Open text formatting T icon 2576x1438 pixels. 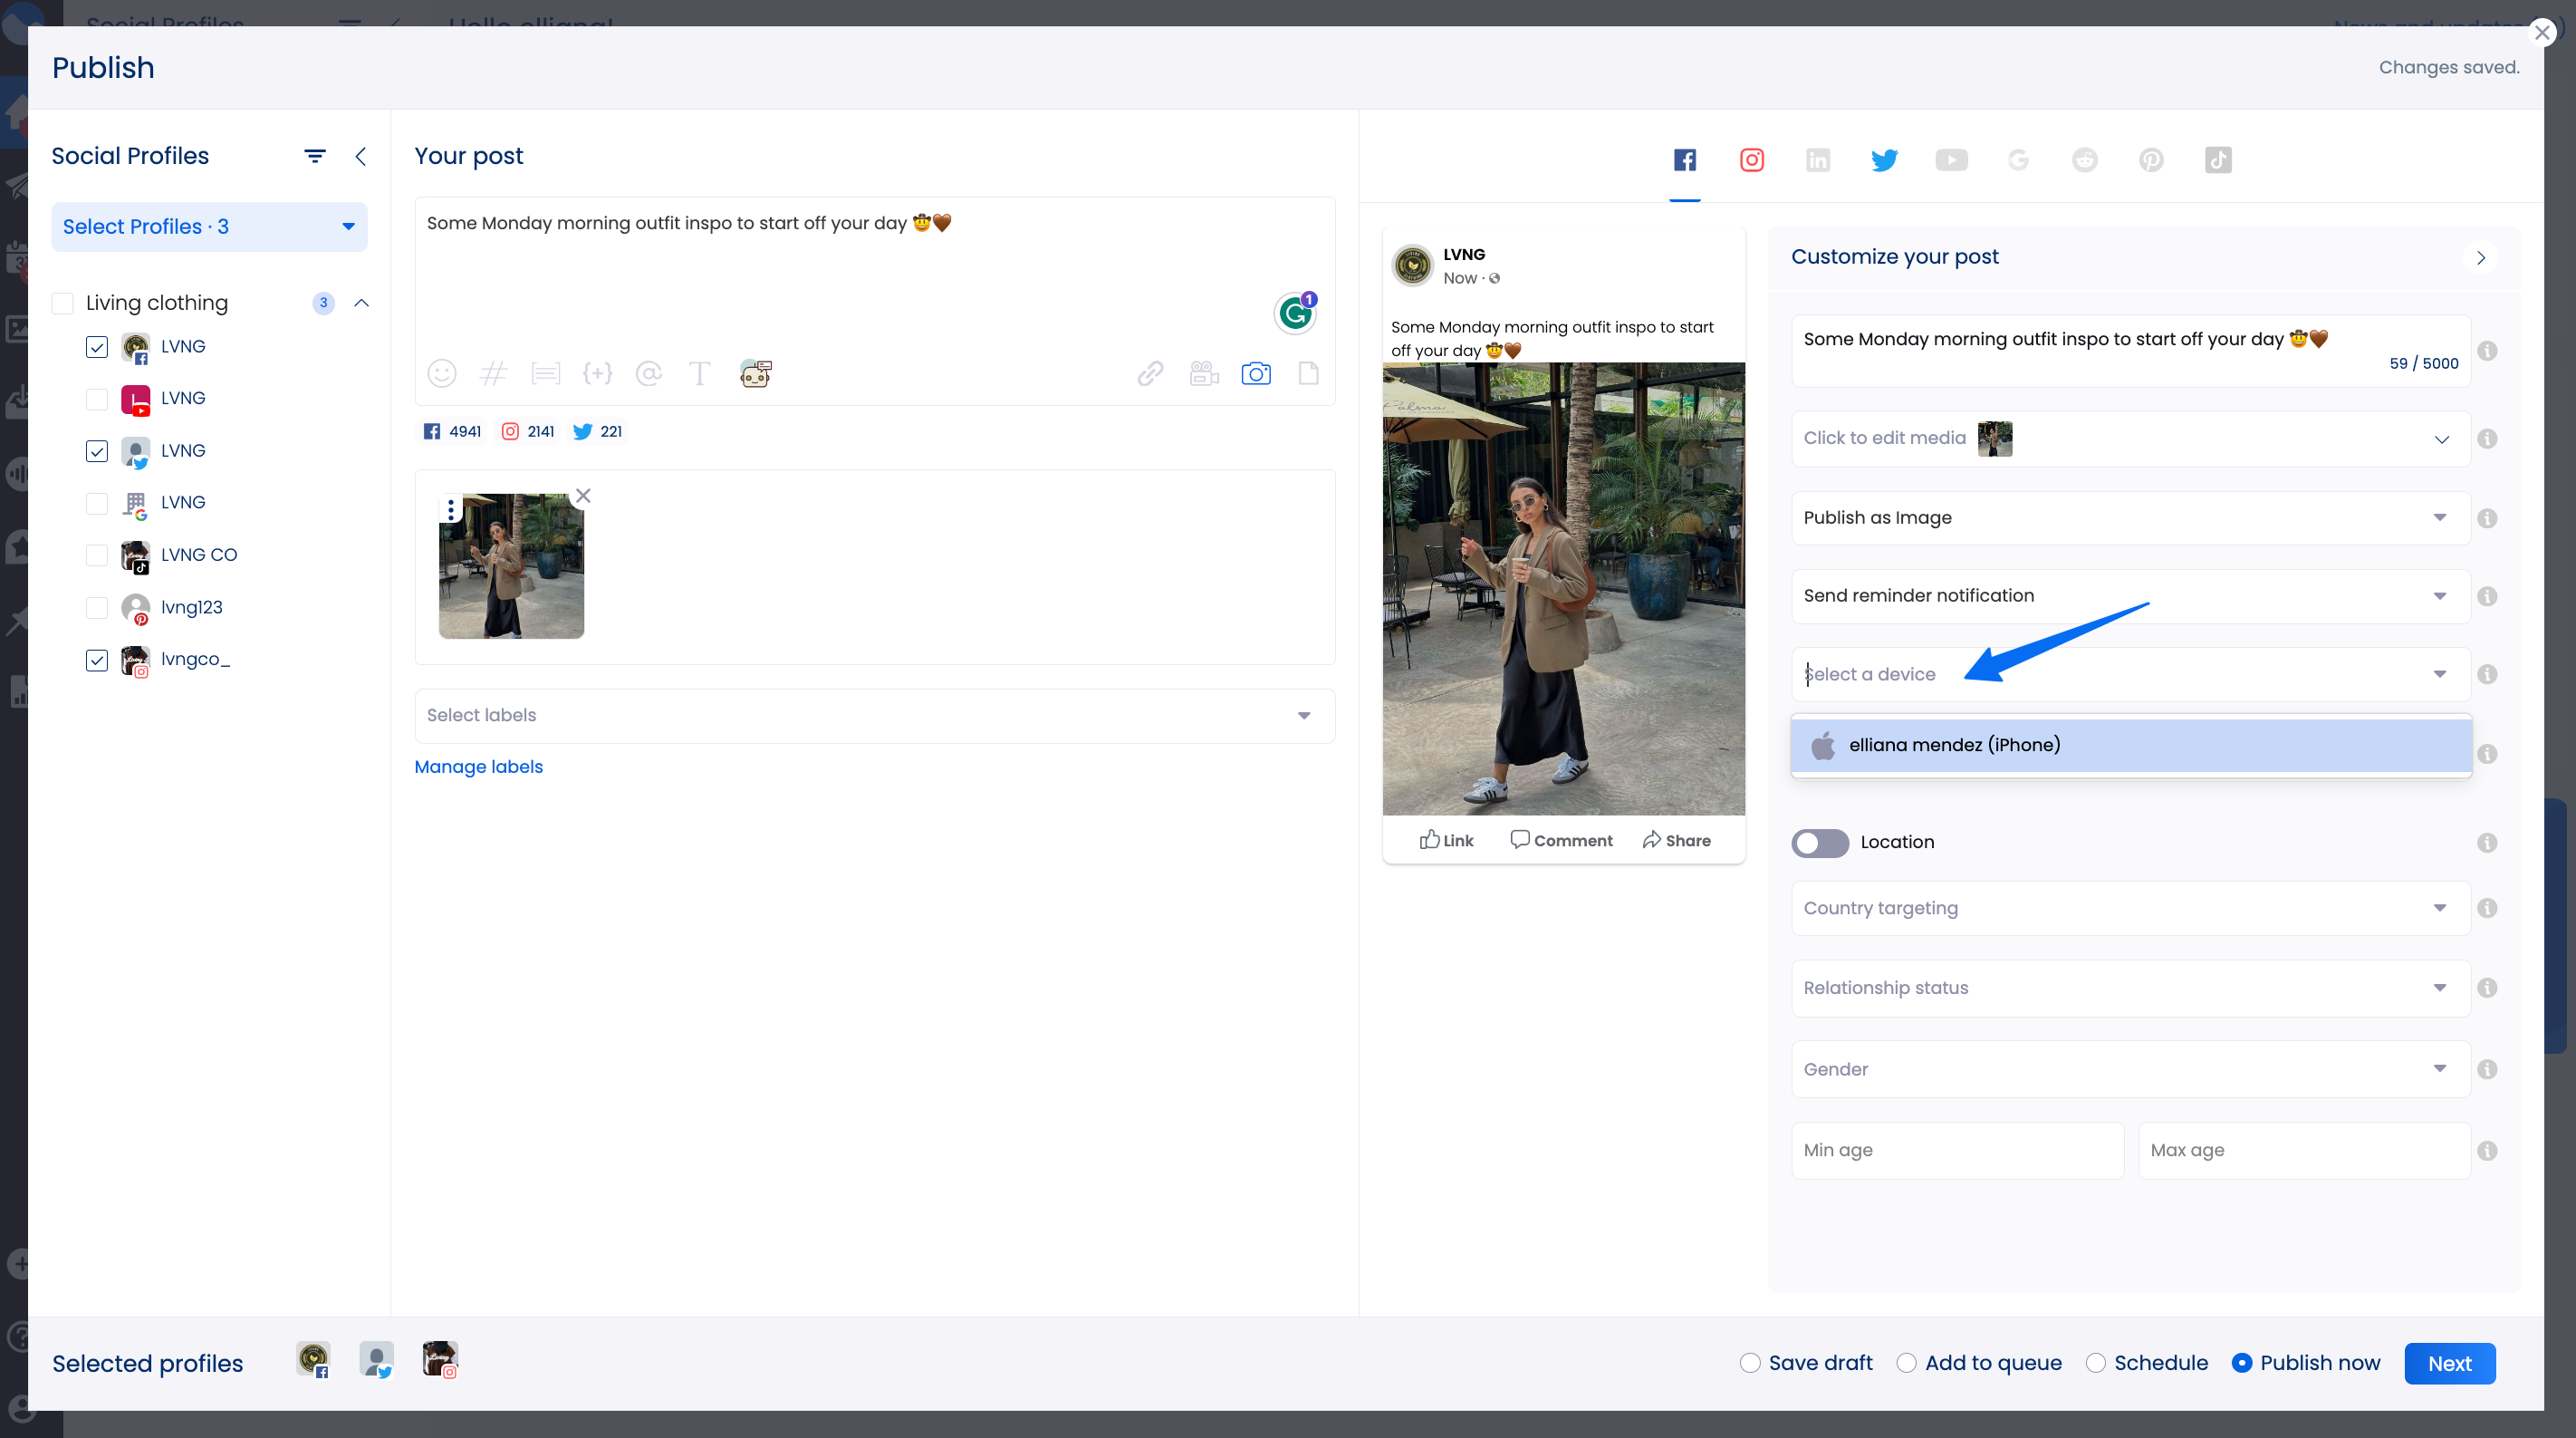pos(700,373)
